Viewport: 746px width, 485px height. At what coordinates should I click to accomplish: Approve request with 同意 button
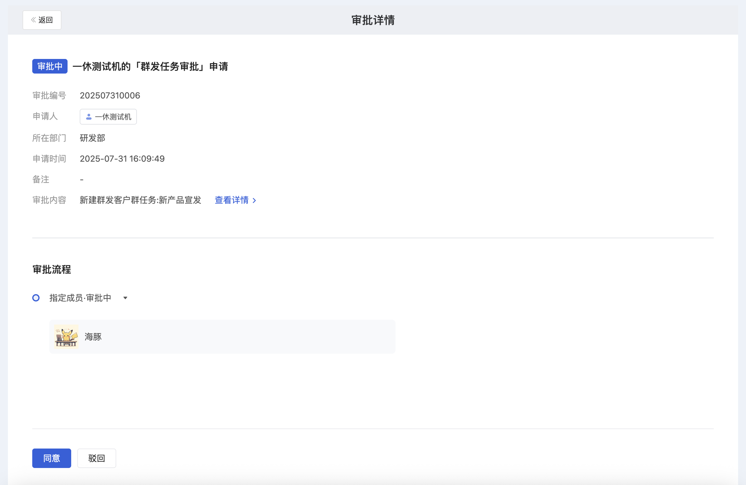click(x=52, y=458)
